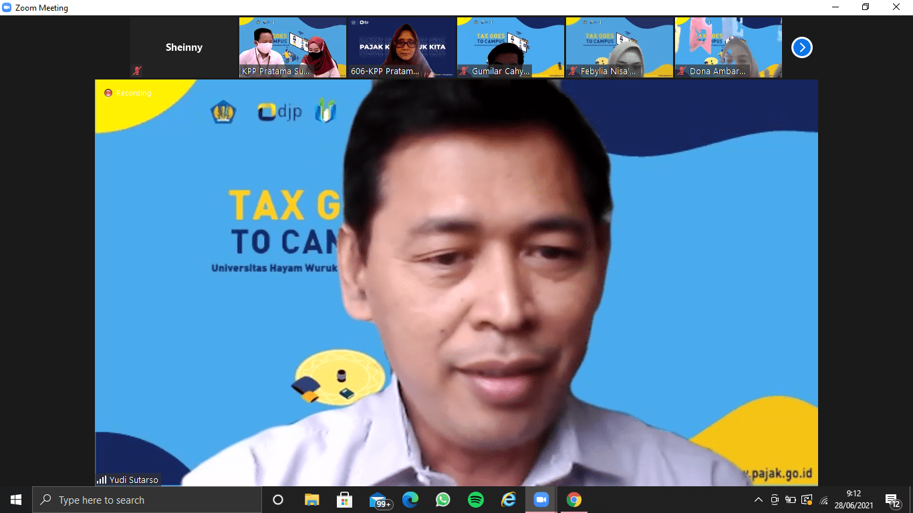Click the taskbar search box
The image size is (913, 513).
[x=147, y=500]
